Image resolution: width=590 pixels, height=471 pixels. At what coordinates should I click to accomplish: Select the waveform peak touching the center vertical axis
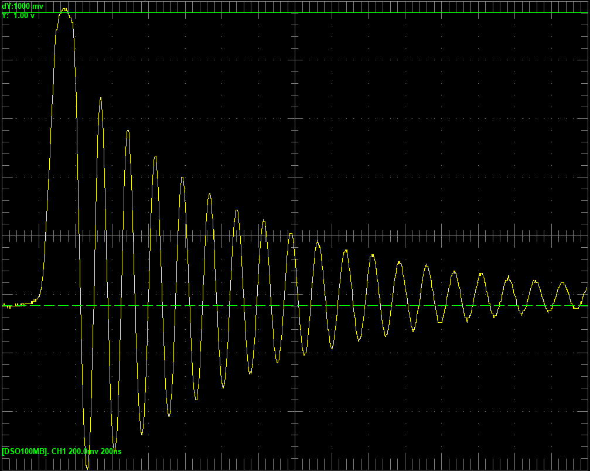pos(291,234)
